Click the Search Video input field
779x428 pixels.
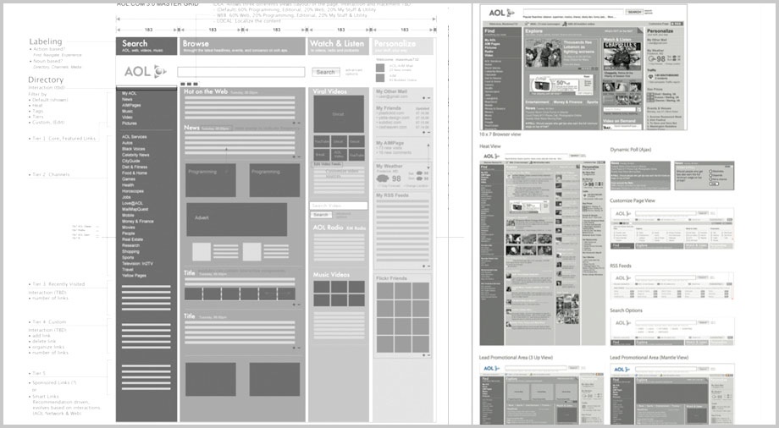click(x=338, y=206)
